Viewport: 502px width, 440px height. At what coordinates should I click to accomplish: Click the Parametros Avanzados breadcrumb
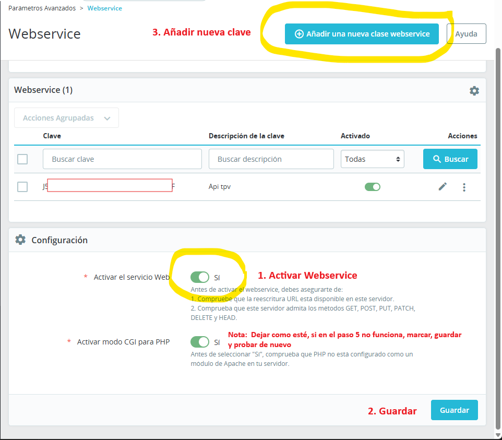coord(42,8)
